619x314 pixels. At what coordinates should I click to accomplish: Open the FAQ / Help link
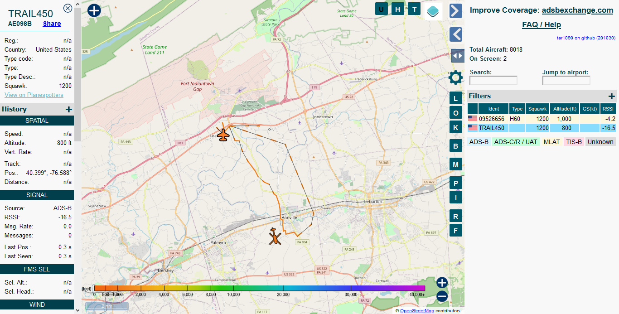pyautogui.click(x=542, y=24)
